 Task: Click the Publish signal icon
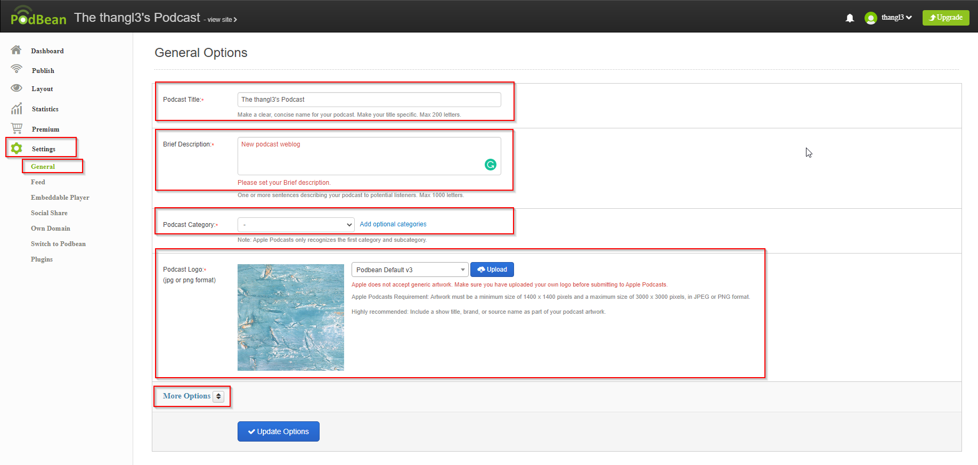[17, 69]
